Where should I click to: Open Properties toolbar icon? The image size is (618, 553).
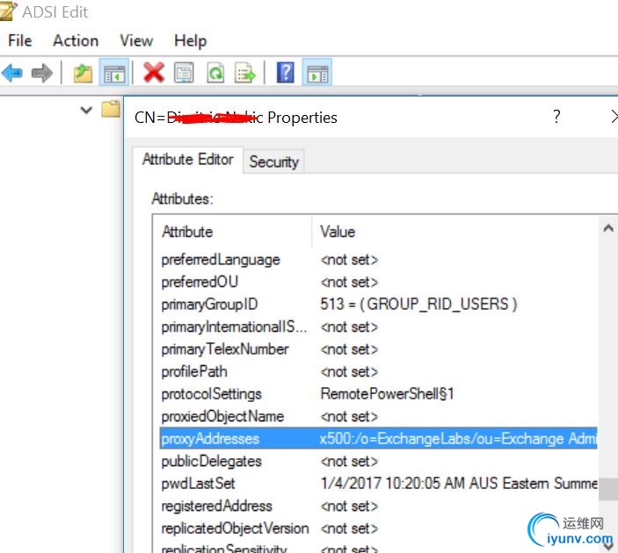(184, 73)
